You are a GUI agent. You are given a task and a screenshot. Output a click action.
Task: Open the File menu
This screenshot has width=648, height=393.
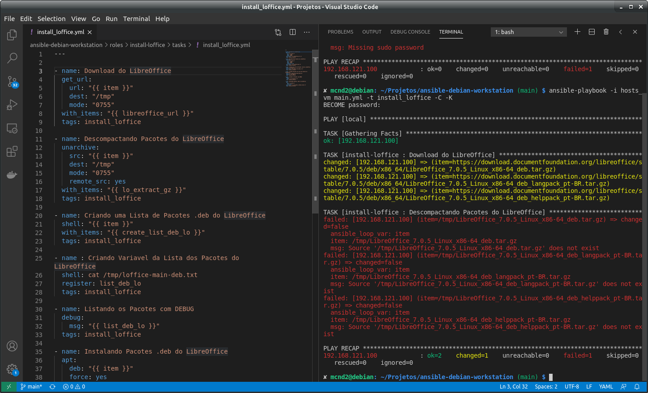tap(9, 19)
